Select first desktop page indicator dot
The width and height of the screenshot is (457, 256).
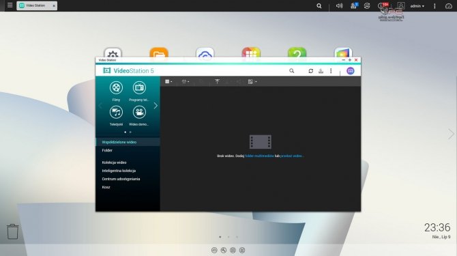click(220, 237)
